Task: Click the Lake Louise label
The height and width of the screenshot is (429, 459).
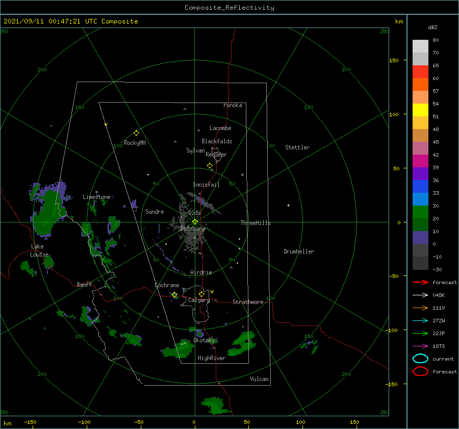Action: click(x=39, y=250)
